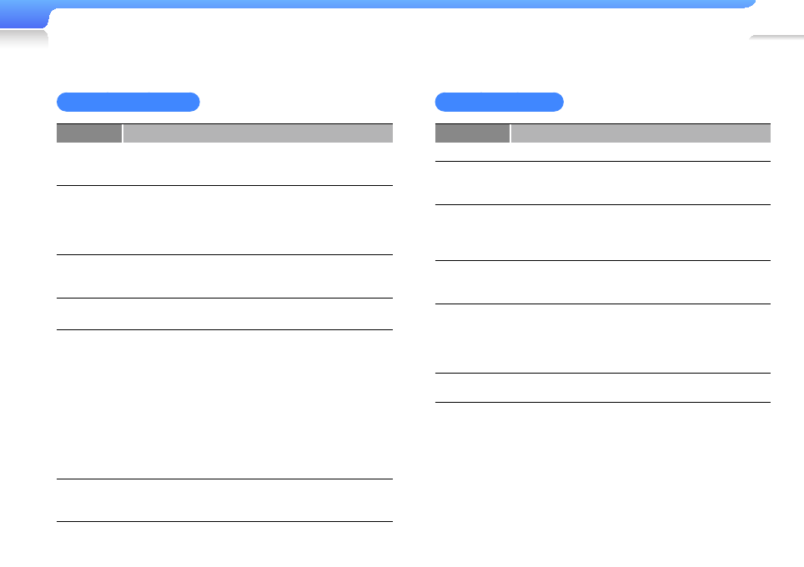Click the tallest row in the left table
Screen dimensions: 804x567
[224, 404]
